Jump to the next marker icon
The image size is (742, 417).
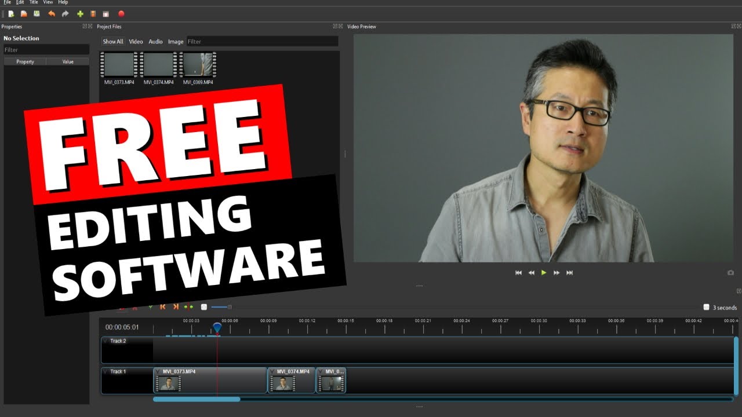(176, 307)
